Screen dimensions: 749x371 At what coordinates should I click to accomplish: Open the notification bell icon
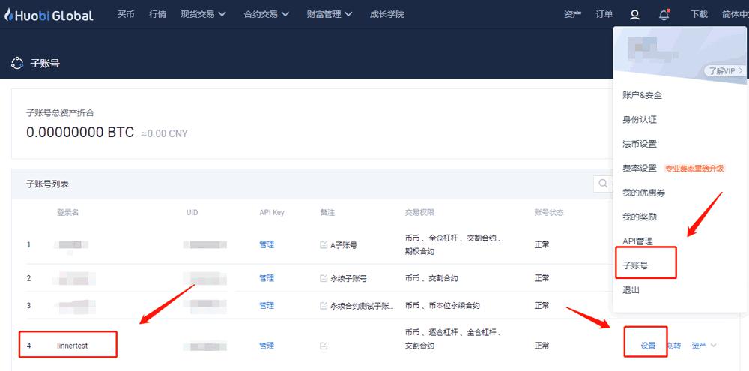(x=664, y=15)
